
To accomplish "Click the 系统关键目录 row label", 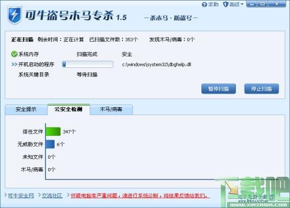I will [x=34, y=74].
